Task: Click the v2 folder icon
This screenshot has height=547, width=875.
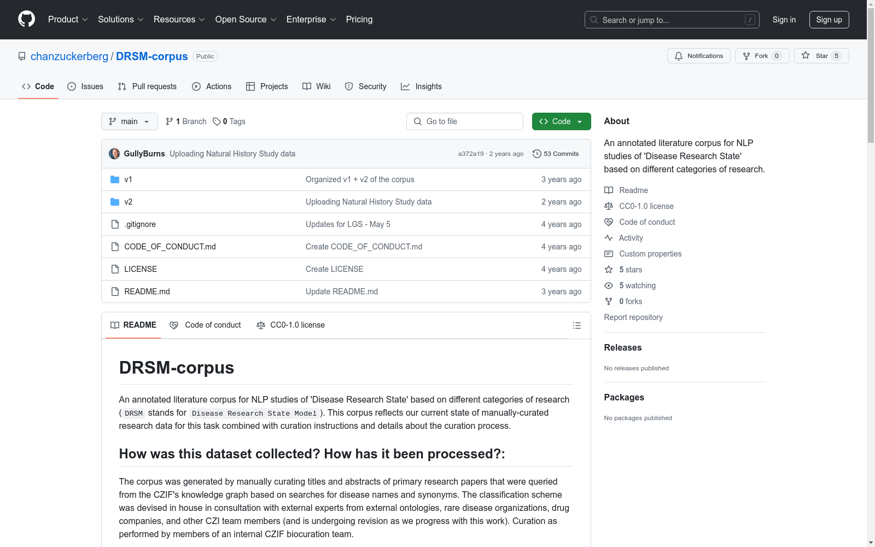Action: pyautogui.click(x=115, y=202)
